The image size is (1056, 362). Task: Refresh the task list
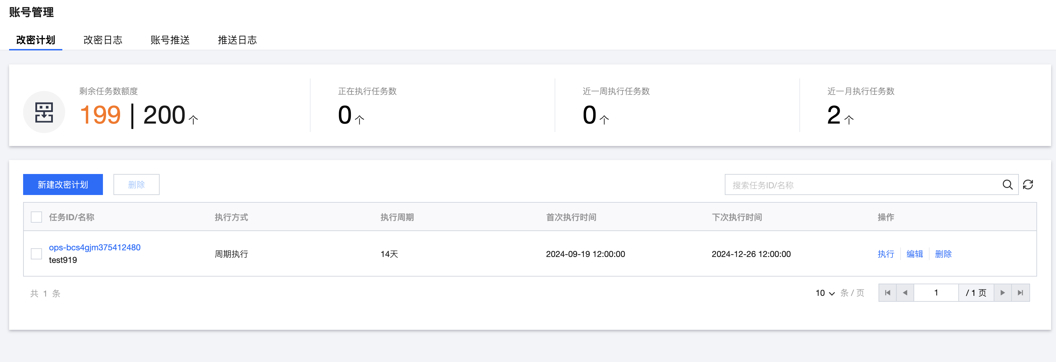point(1028,185)
